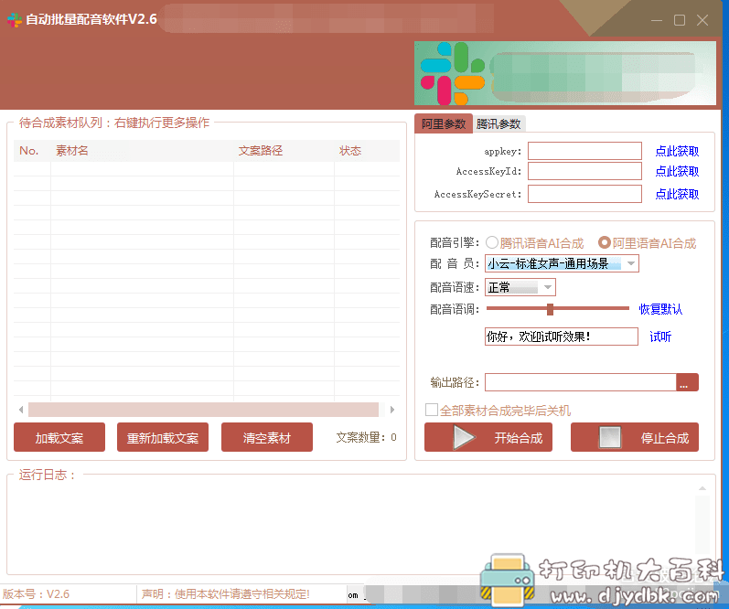This screenshot has width=729, height=609.
Task: Minimize the 自动批量配音软件 window
Action: point(657,20)
